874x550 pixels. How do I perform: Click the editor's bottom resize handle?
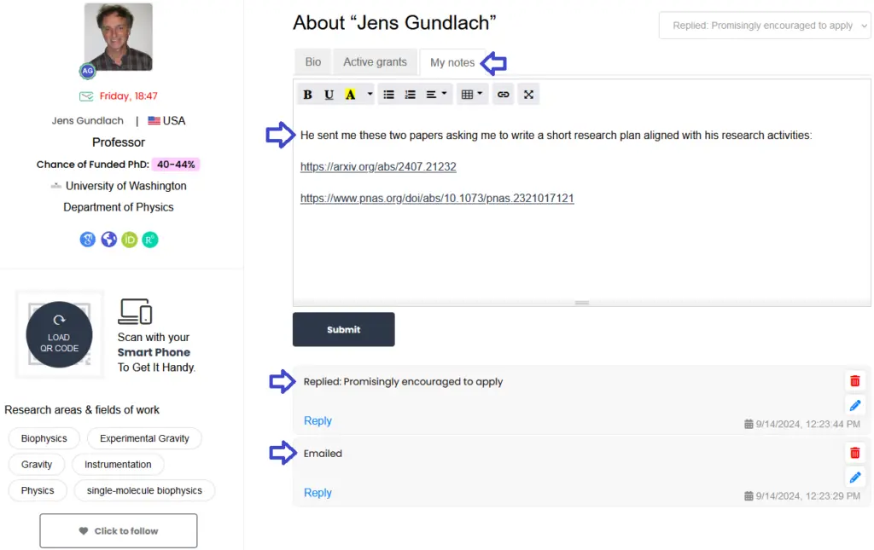click(x=582, y=303)
